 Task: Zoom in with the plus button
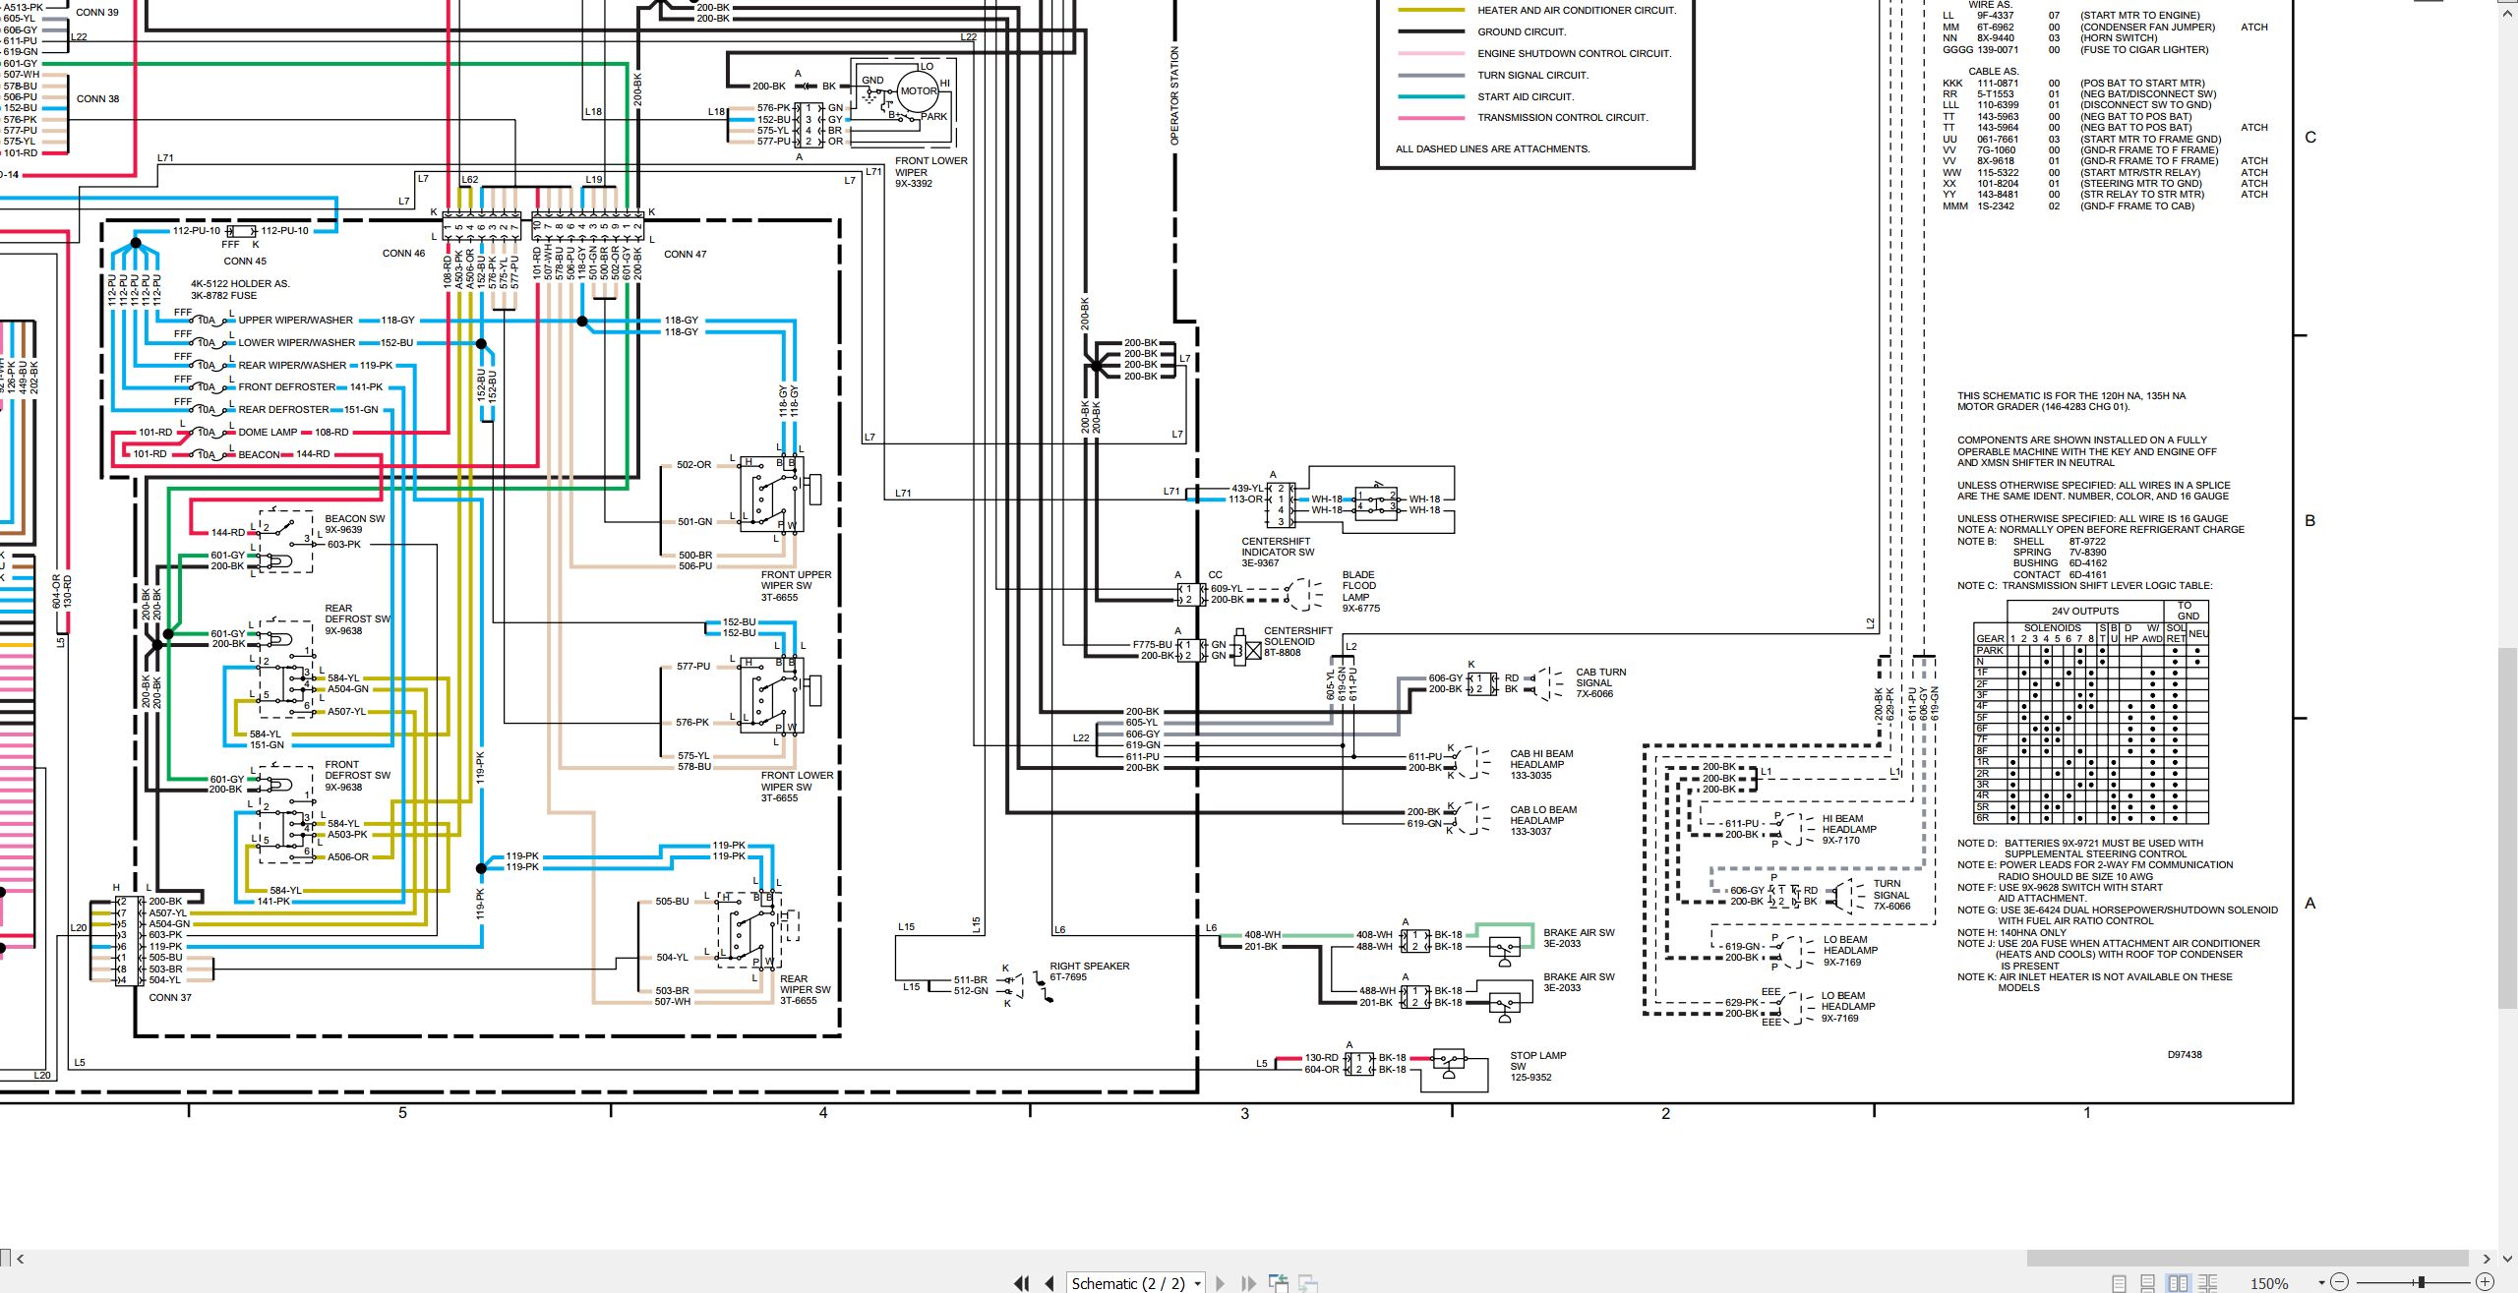point(2485,1282)
